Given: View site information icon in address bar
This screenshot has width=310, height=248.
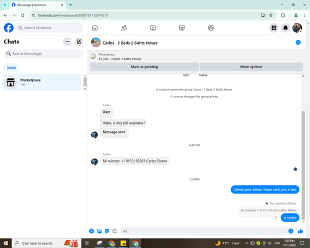Looking at the screenshot, I should (x=33, y=15).
